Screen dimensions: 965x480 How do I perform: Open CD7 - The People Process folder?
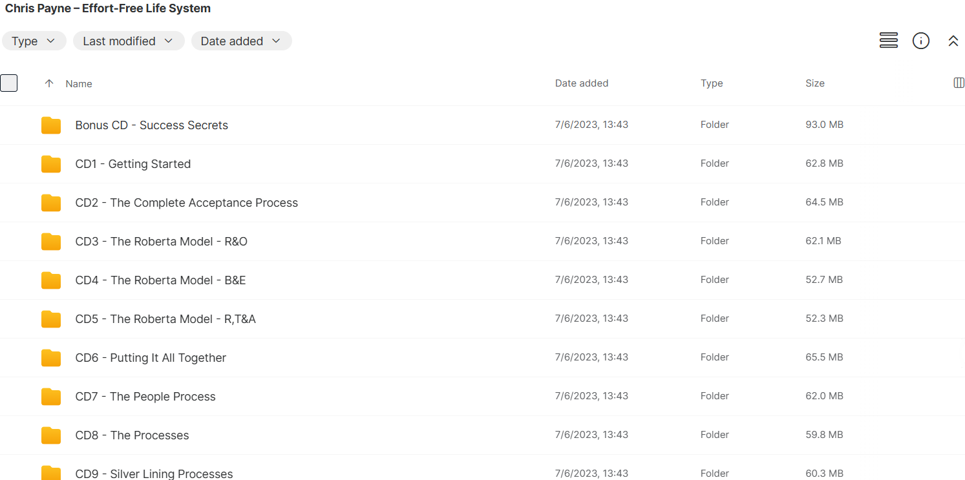(145, 397)
